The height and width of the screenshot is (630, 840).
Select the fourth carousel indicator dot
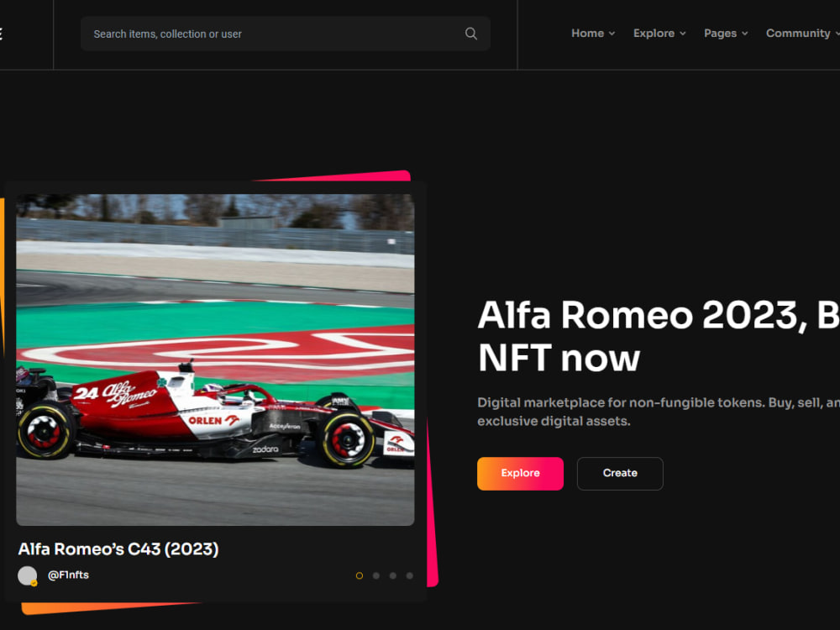coord(409,575)
